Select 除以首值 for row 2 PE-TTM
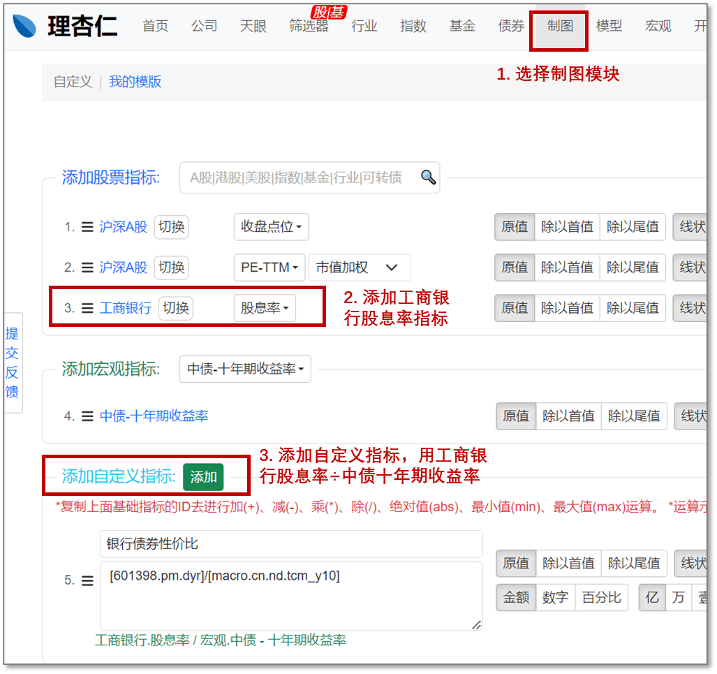Image resolution: width=717 pixels, height=674 pixels. [x=567, y=268]
